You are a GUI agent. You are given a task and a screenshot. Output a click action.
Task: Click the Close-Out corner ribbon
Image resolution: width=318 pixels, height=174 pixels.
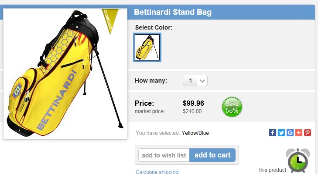pyautogui.click(x=108, y=20)
